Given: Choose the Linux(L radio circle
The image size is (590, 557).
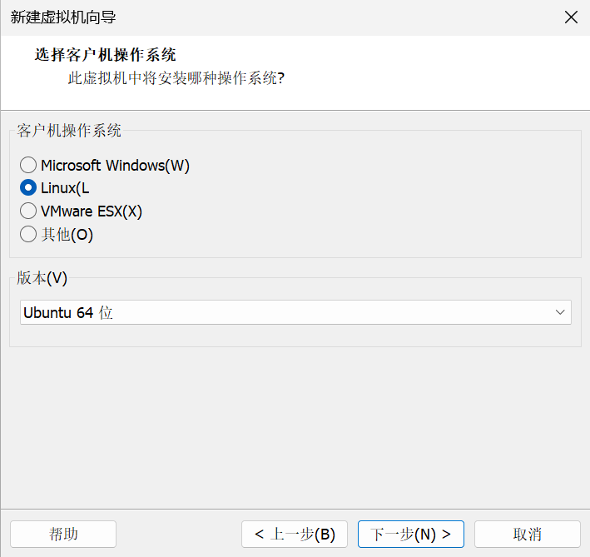Looking at the screenshot, I should 28,188.
